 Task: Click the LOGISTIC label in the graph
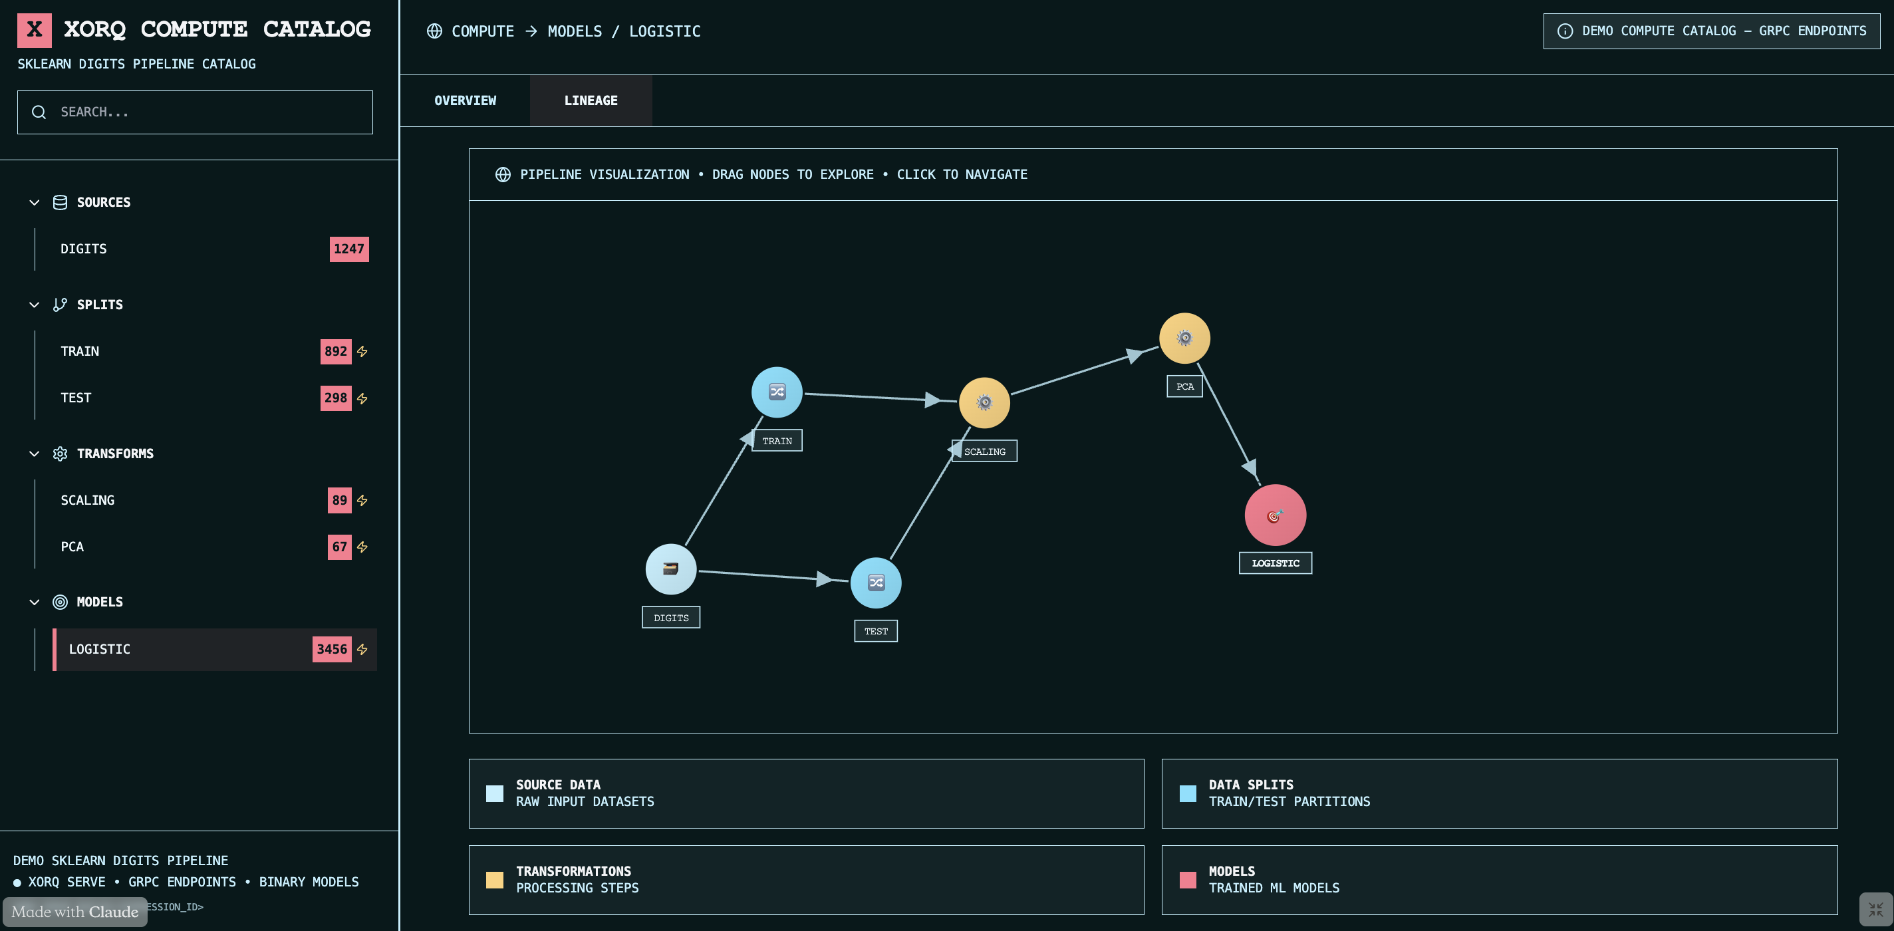coord(1275,563)
